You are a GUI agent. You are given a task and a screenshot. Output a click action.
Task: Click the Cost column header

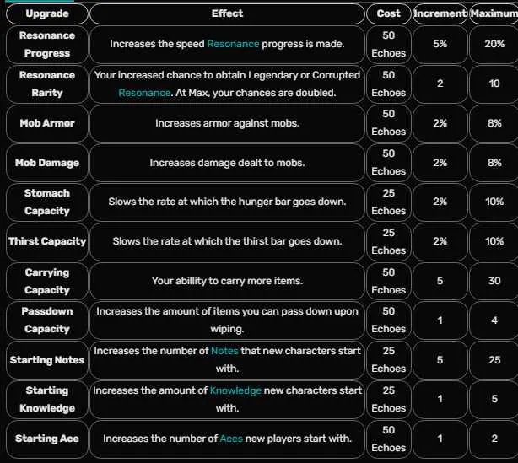[388, 13]
